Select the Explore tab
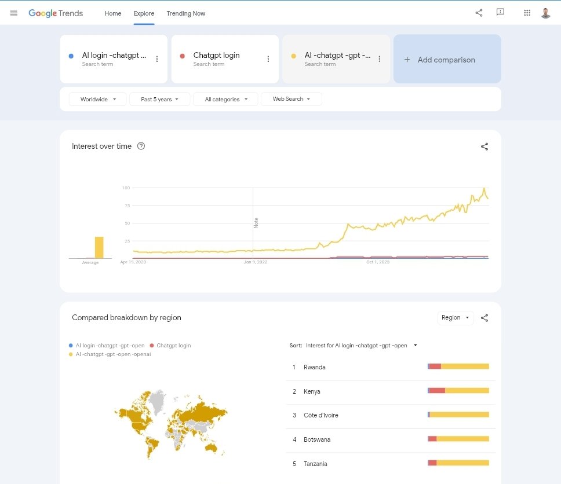 coord(144,13)
